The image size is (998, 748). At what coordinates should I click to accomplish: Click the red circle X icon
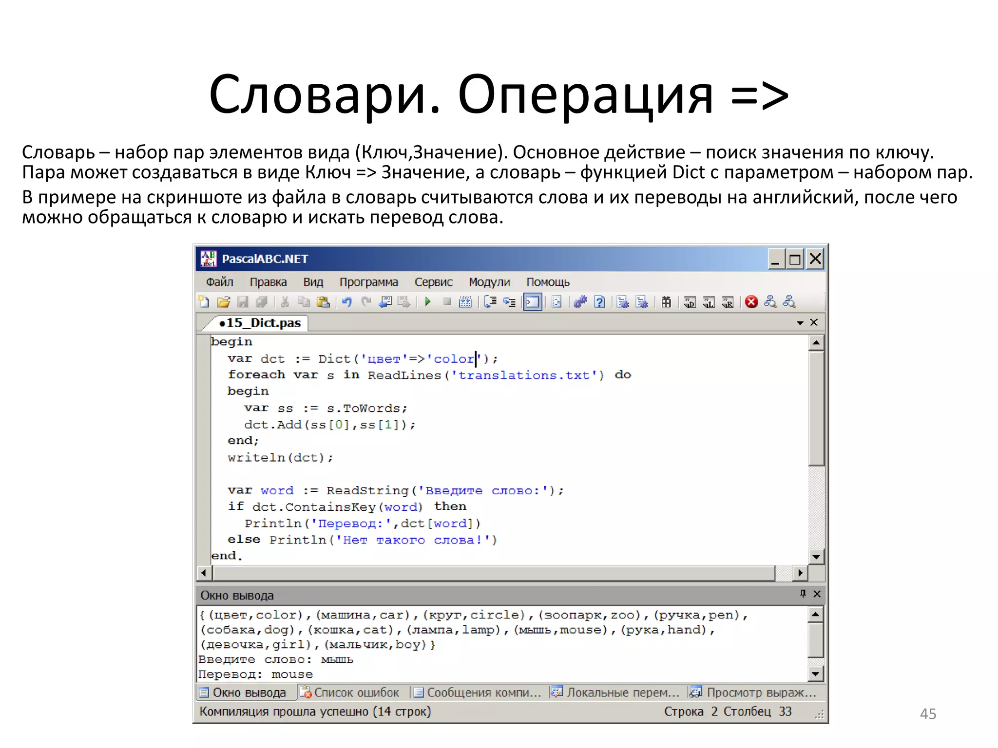(751, 302)
